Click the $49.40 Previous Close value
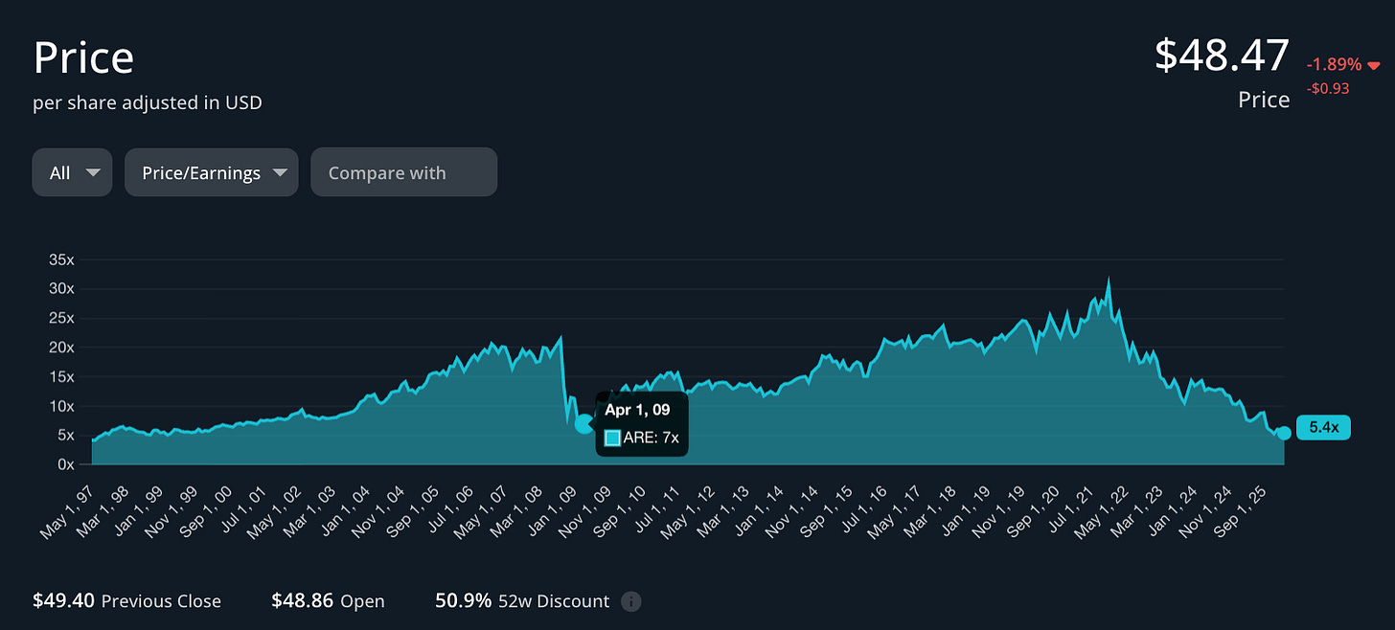 pos(63,601)
